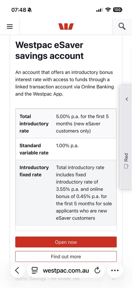Viewport: 132px width, 288px height.
Task: Reload the page with refresh icon
Action: (x=97, y=270)
